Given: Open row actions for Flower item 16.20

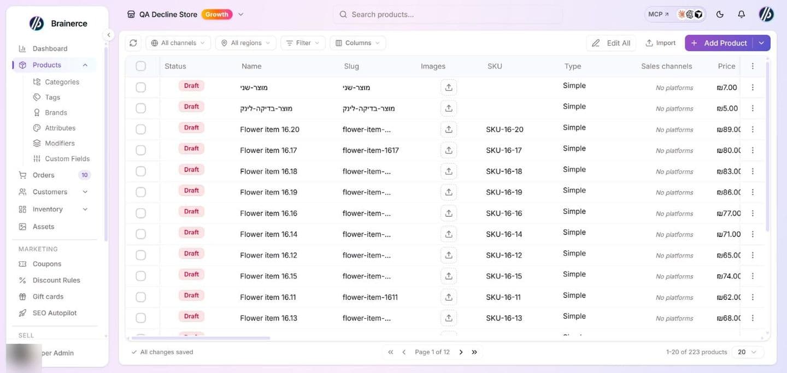Looking at the screenshot, I should 753,129.
